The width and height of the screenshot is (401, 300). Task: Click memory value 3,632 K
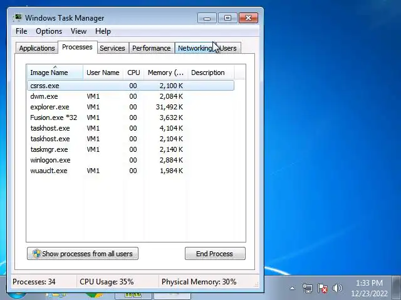[x=171, y=117]
